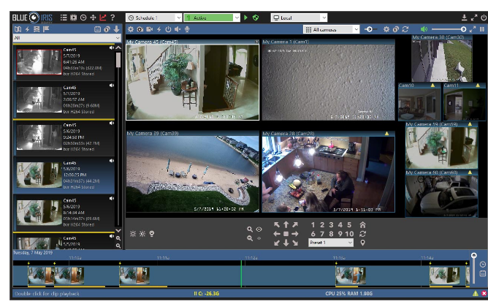Open the clips calendar icon
Screen dimensions: 488x304
click(97, 29)
